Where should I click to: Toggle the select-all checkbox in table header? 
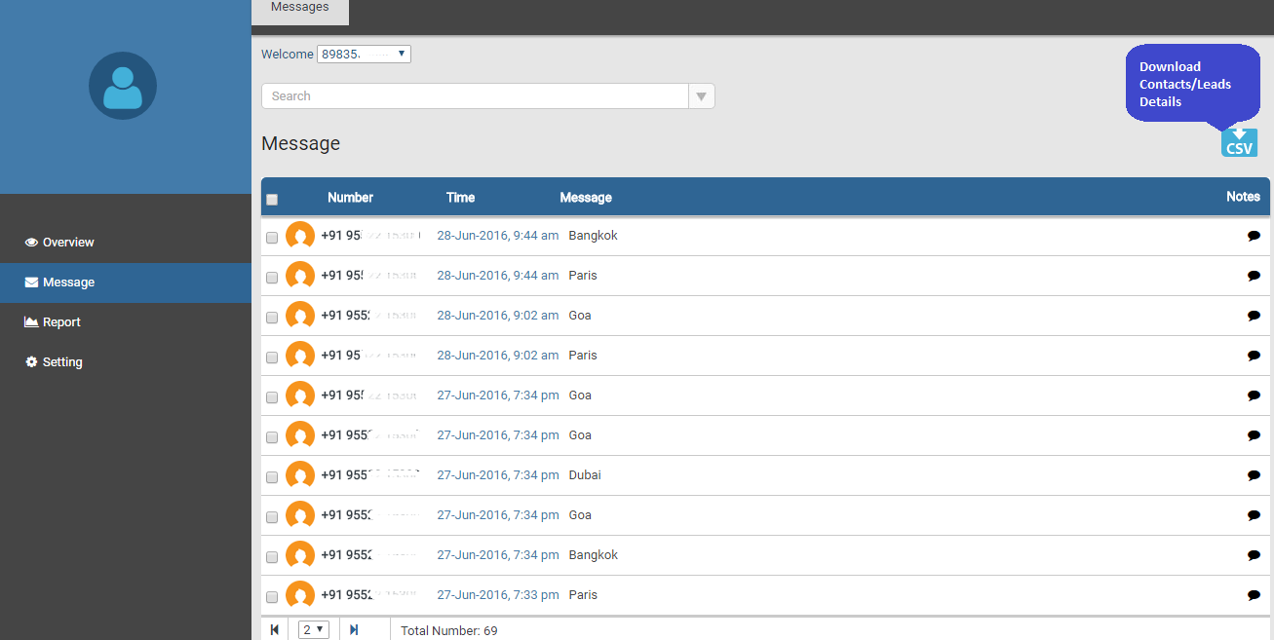pyautogui.click(x=272, y=200)
